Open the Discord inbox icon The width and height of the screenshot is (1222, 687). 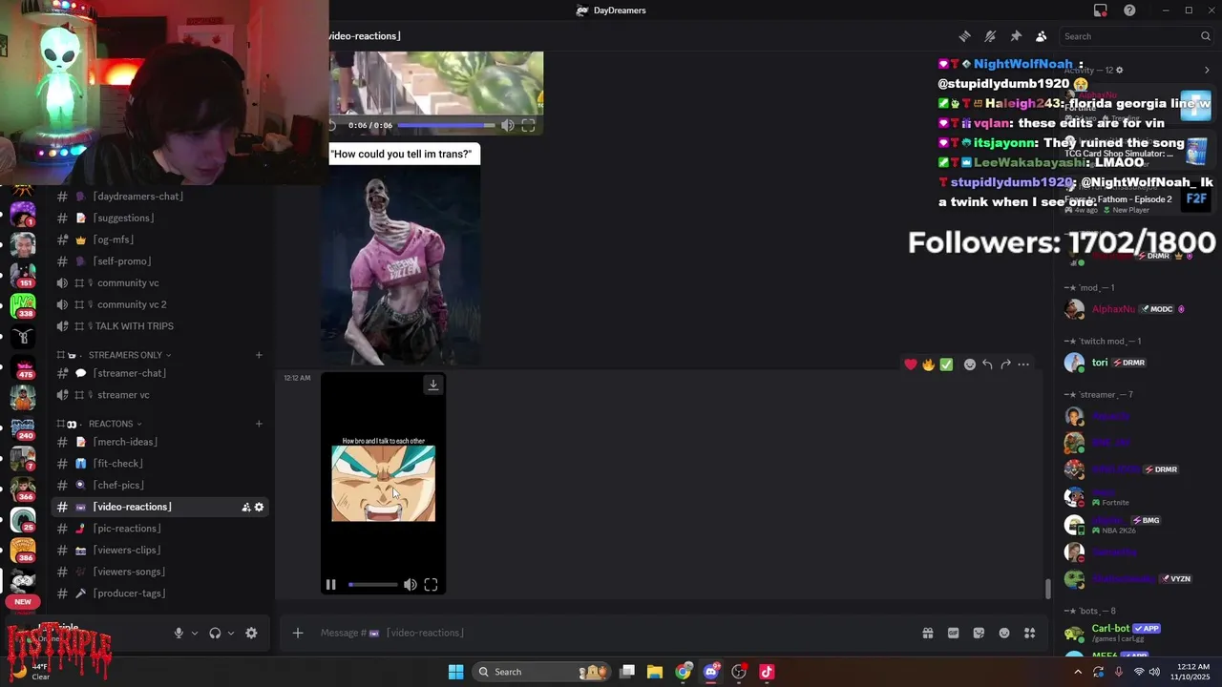pos(1101,10)
